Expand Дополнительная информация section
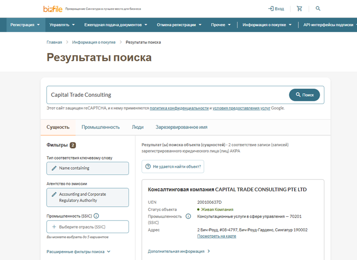 coord(179,251)
